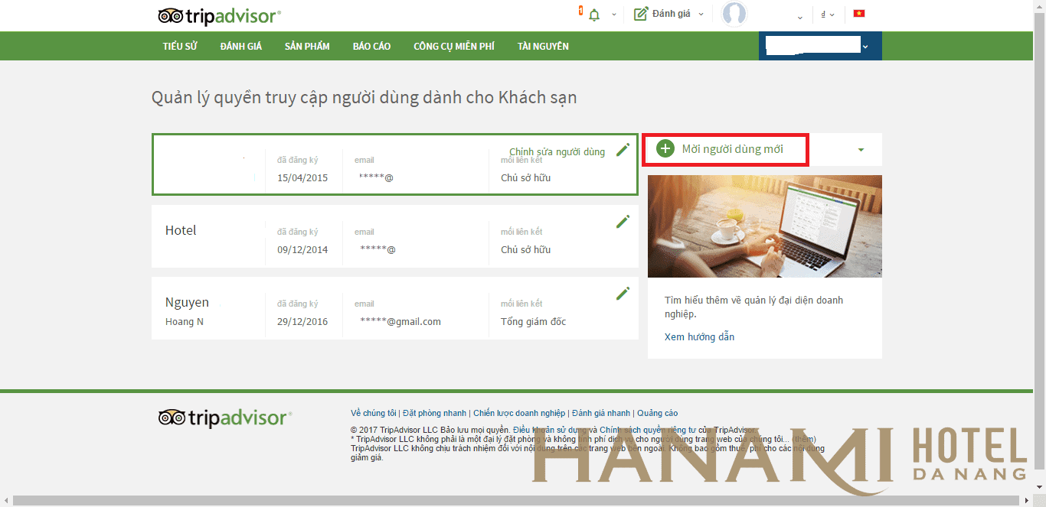
Task: Open the Đánh giá pencil write icon
Action: tap(640, 13)
